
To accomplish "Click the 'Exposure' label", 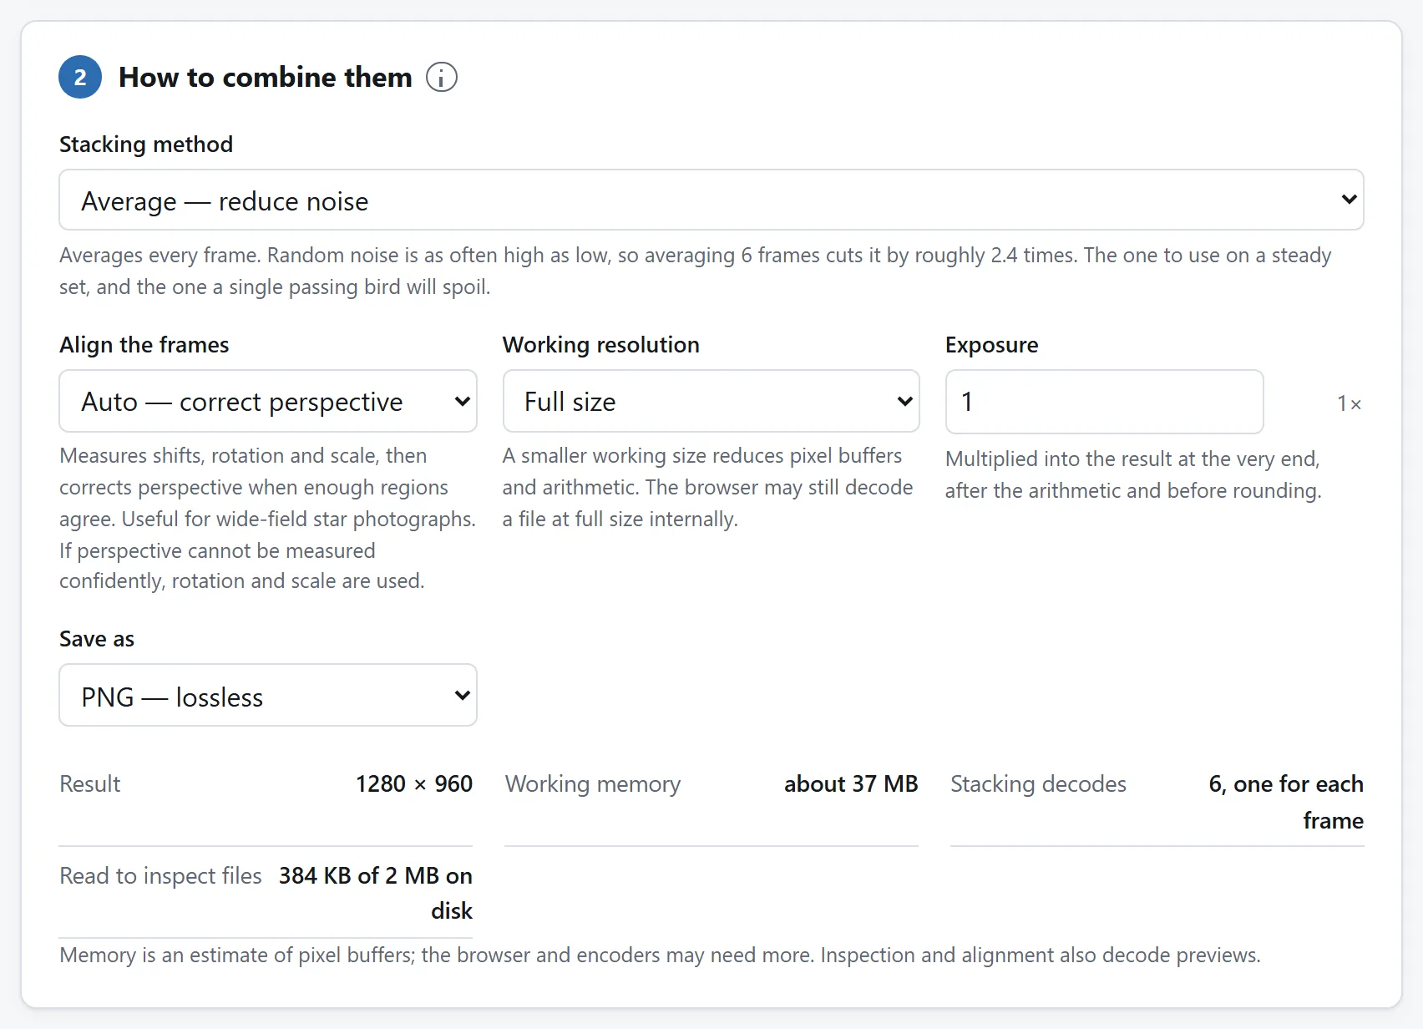I will coord(992,345).
